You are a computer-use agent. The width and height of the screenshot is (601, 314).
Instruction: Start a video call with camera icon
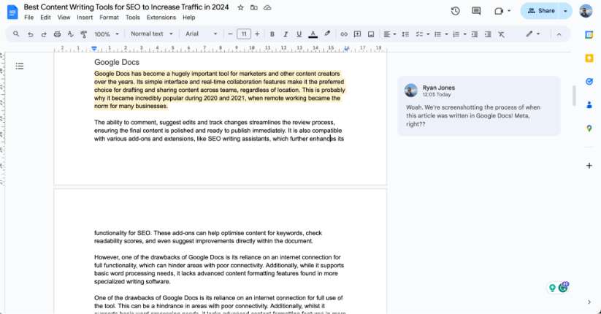(x=499, y=11)
